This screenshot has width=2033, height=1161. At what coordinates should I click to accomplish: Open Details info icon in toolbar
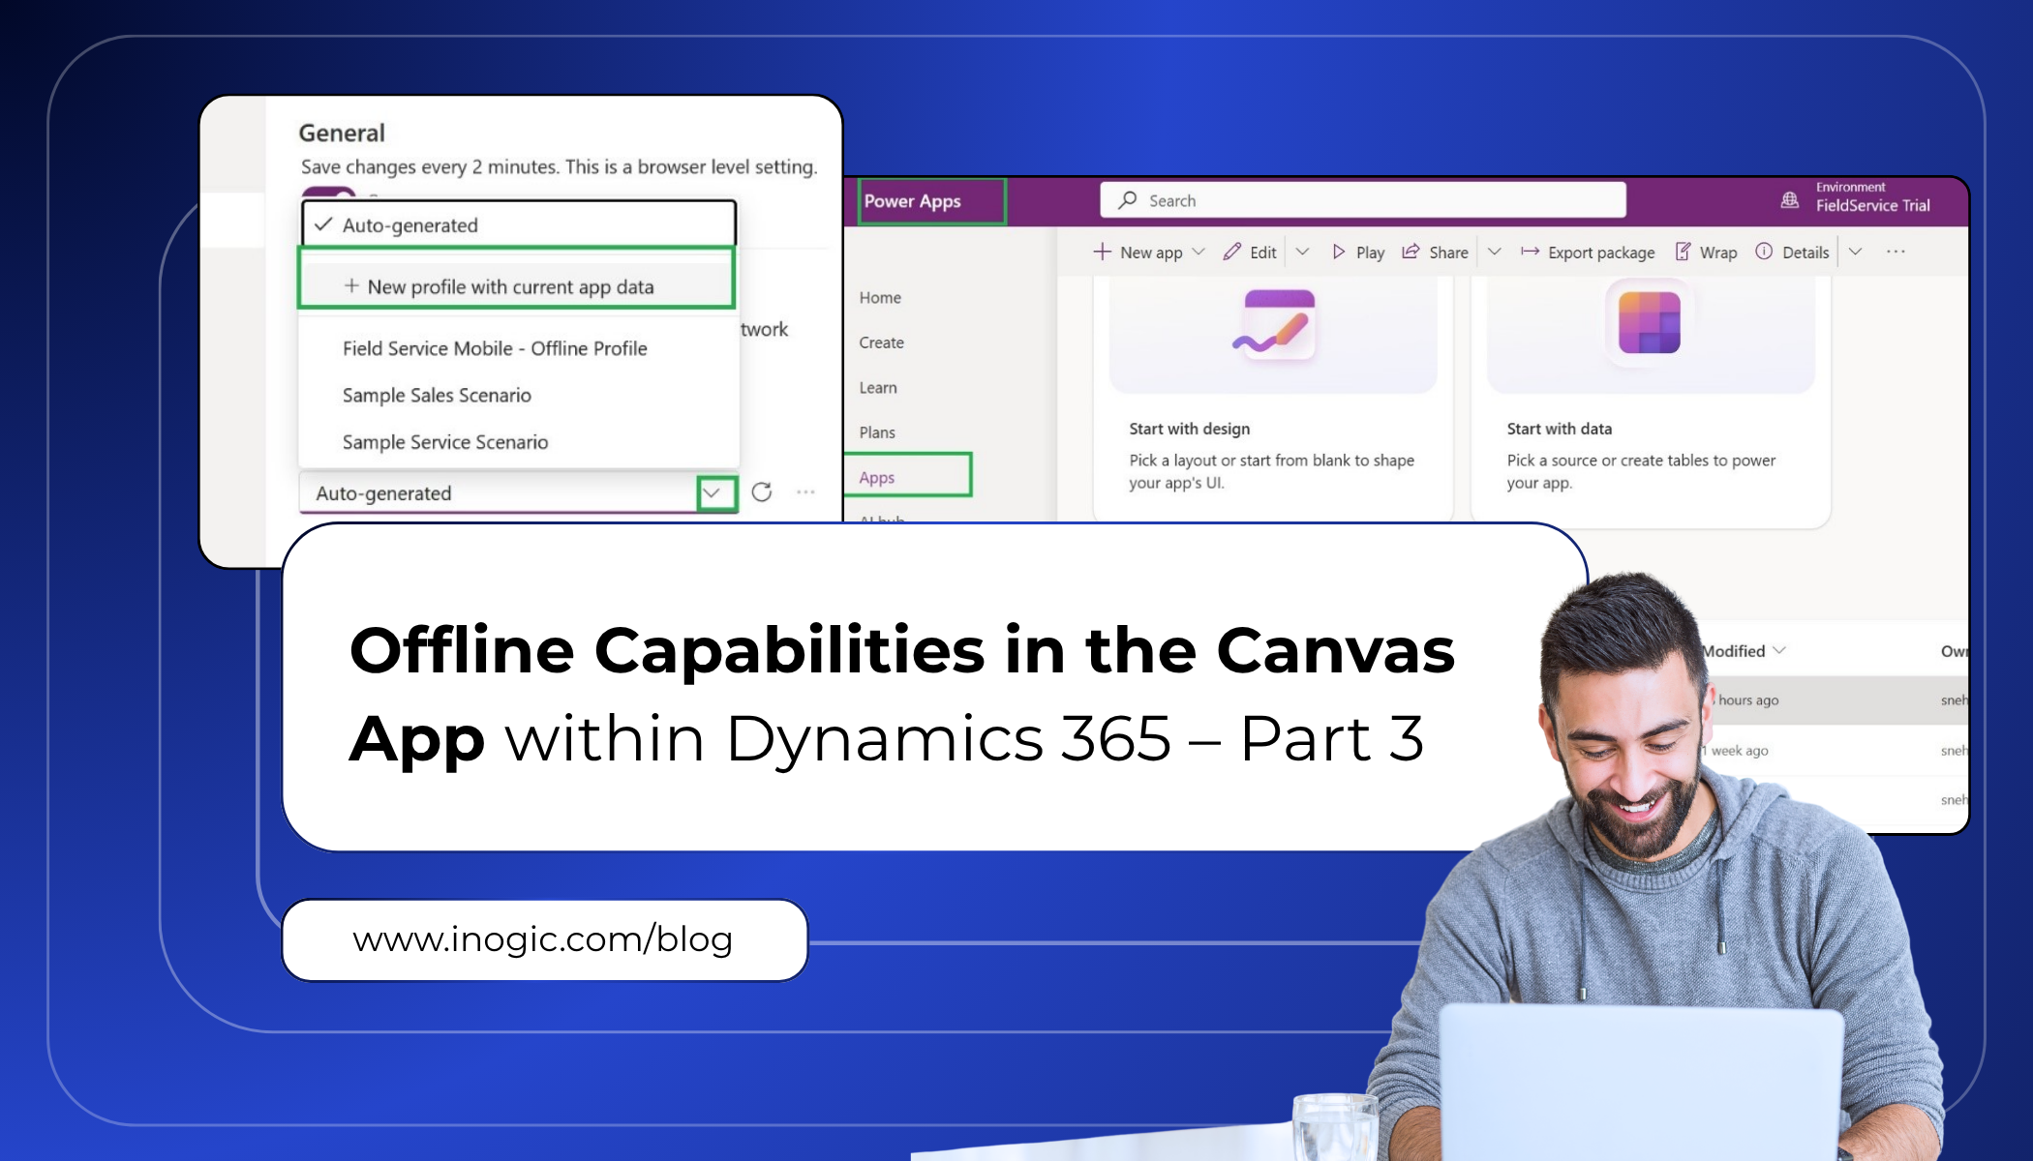point(1764,252)
